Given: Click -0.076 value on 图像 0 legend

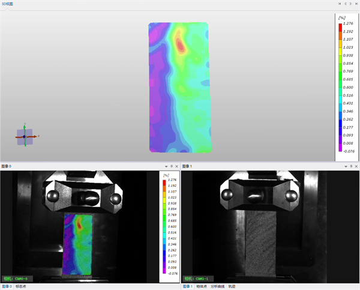Looking at the screenshot, I should pos(173,273).
